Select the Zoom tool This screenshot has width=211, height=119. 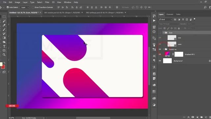4,55
